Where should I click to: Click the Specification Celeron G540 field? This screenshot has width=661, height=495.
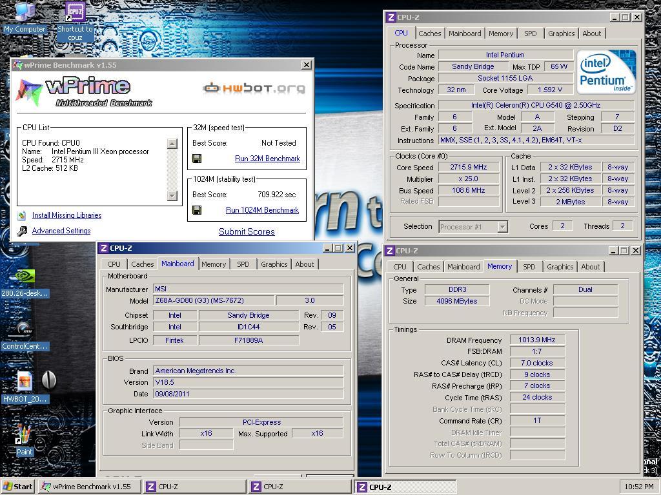click(536, 105)
